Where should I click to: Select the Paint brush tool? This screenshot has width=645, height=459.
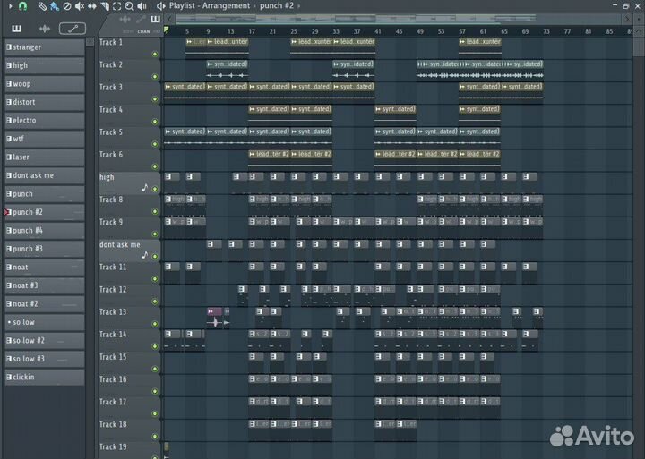click(x=55, y=6)
